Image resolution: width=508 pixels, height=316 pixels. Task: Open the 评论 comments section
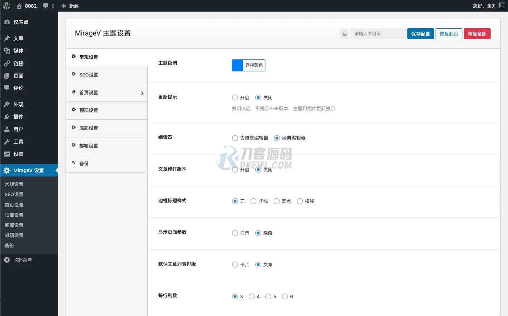[x=18, y=88]
